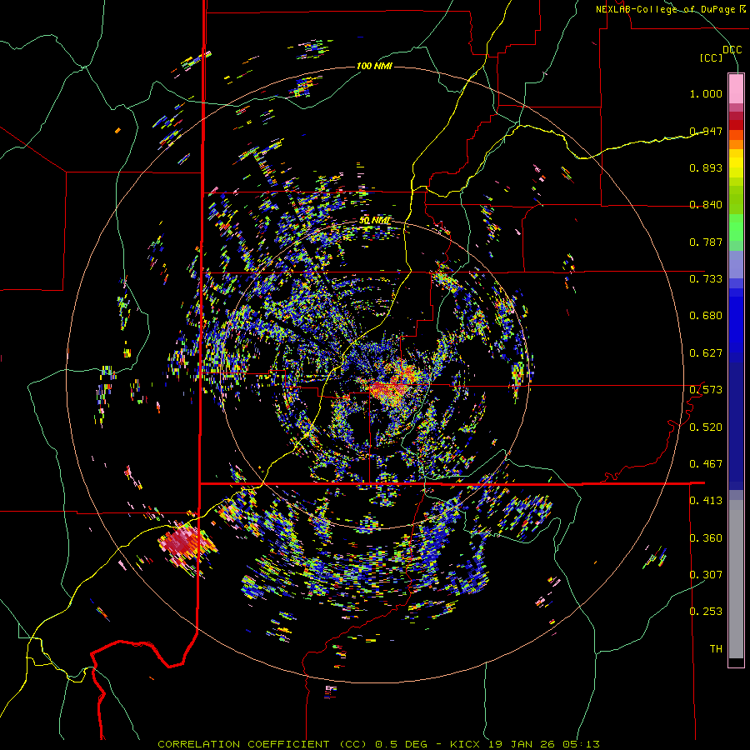Screen dimensions: 750x750
Task: Click the 0.787 scale value
Action: (x=706, y=242)
